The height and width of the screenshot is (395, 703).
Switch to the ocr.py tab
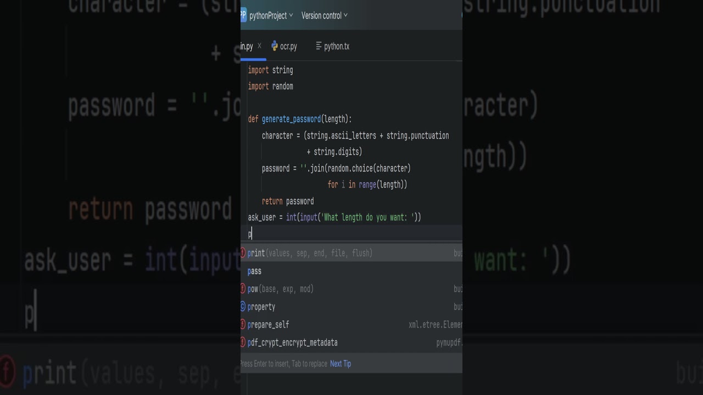pos(284,47)
